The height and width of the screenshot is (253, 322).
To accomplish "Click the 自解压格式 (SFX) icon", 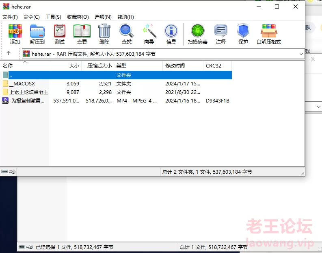I will [x=269, y=34].
